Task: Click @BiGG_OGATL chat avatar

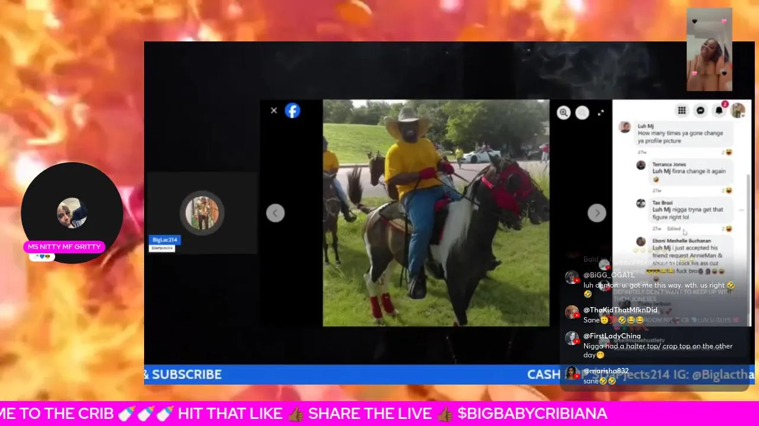Action: pyautogui.click(x=572, y=277)
